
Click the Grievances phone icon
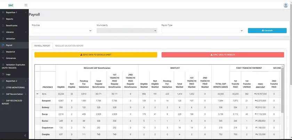pyautogui.click(x=3, y=58)
